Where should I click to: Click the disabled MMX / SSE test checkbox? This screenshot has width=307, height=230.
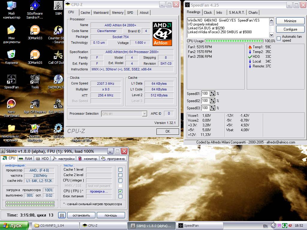click(x=121, y=186)
